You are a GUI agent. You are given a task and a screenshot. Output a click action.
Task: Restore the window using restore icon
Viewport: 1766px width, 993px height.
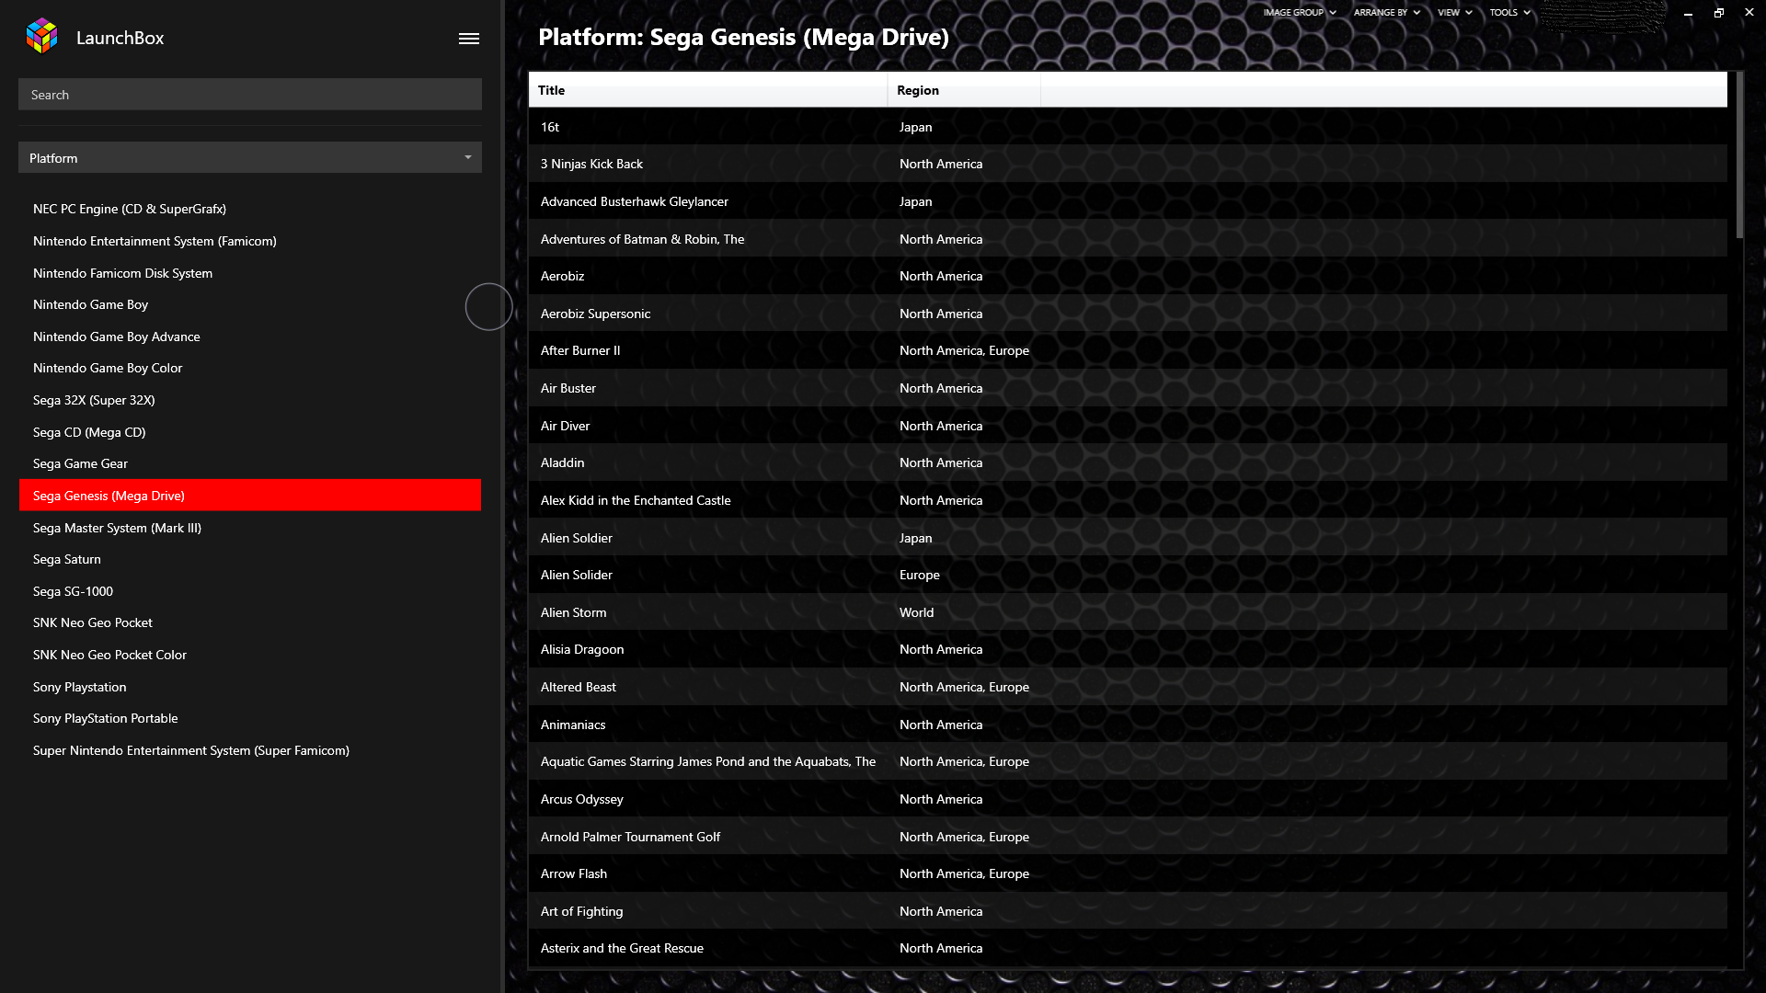[x=1718, y=13]
